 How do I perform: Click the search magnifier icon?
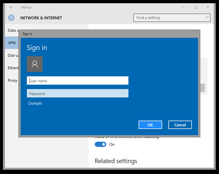(207, 18)
